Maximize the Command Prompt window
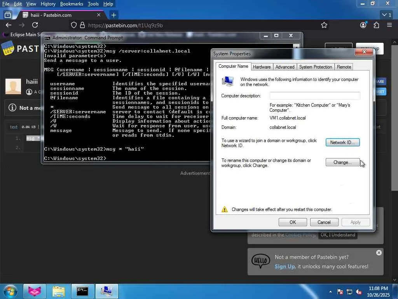The height and width of the screenshot is (299, 398). pos(276,35)
